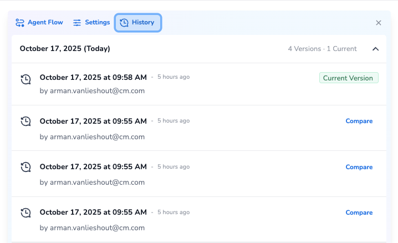The image size is (398, 243).
Task: Click the clock icon in History tab
Action: pos(124,23)
